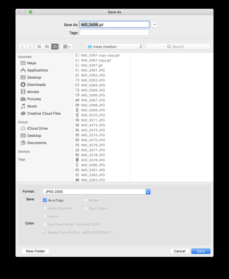This screenshot has height=279, width=229.
Task: Click the New Folder button
Action: pos(36,251)
